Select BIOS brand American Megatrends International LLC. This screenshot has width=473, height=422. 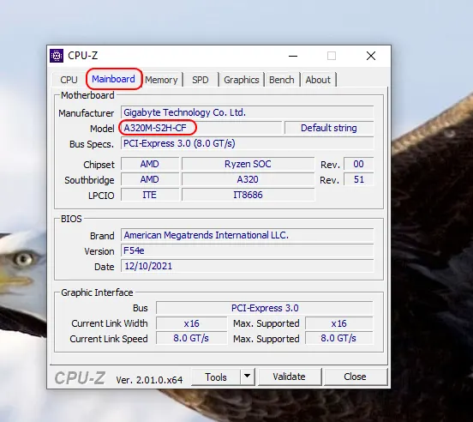(206, 235)
